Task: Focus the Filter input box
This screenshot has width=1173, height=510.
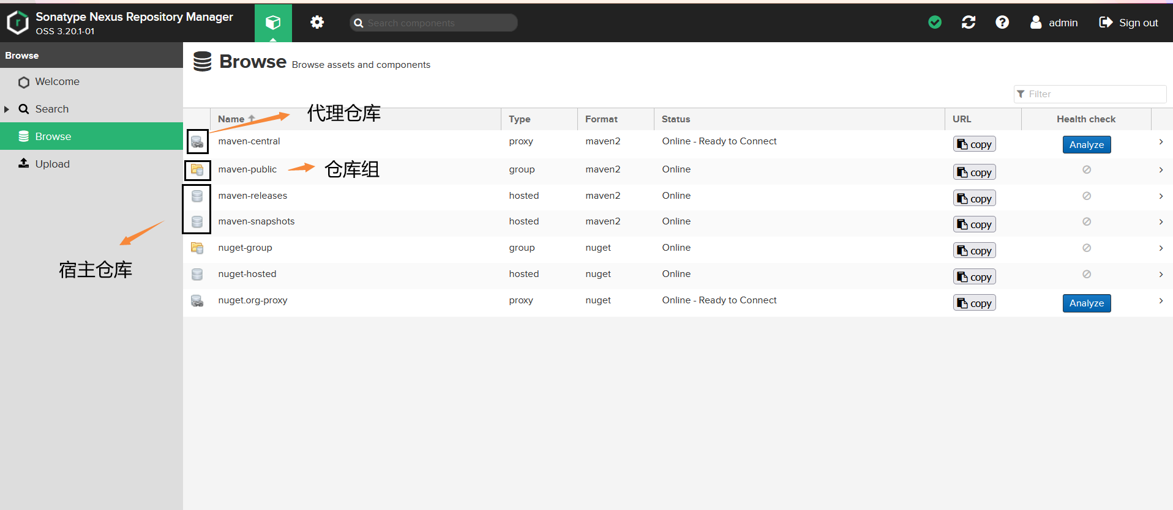Action: tap(1090, 94)
